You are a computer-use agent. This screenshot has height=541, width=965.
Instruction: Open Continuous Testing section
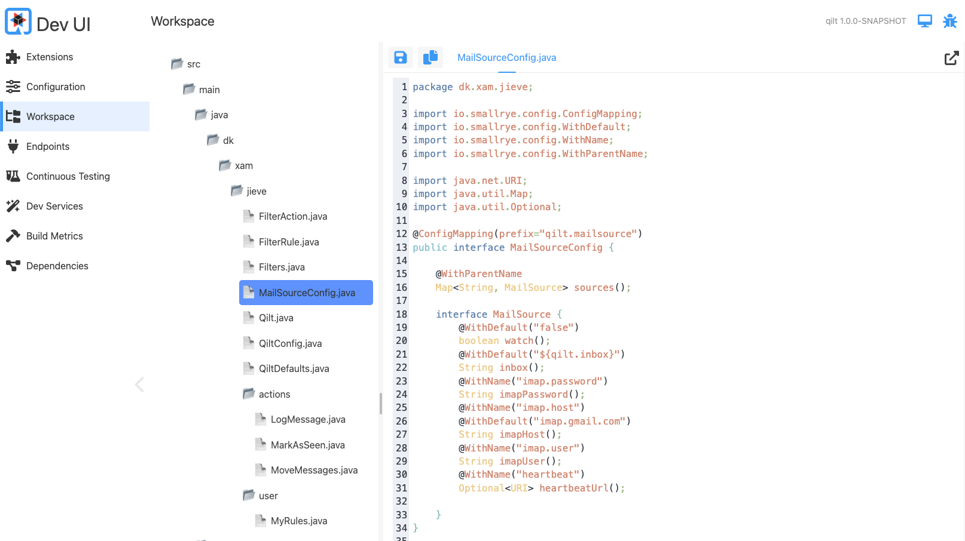(x=68, y=176)
